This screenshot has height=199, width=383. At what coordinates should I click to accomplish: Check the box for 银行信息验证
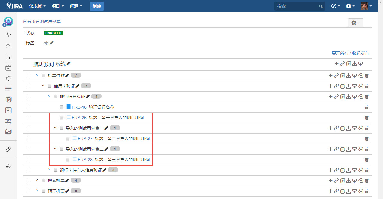tap(56, 96)
